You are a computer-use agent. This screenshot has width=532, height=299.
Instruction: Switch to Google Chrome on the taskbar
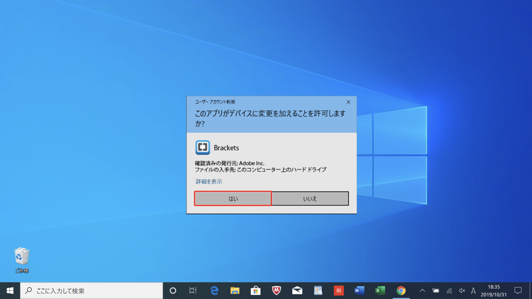401,291
